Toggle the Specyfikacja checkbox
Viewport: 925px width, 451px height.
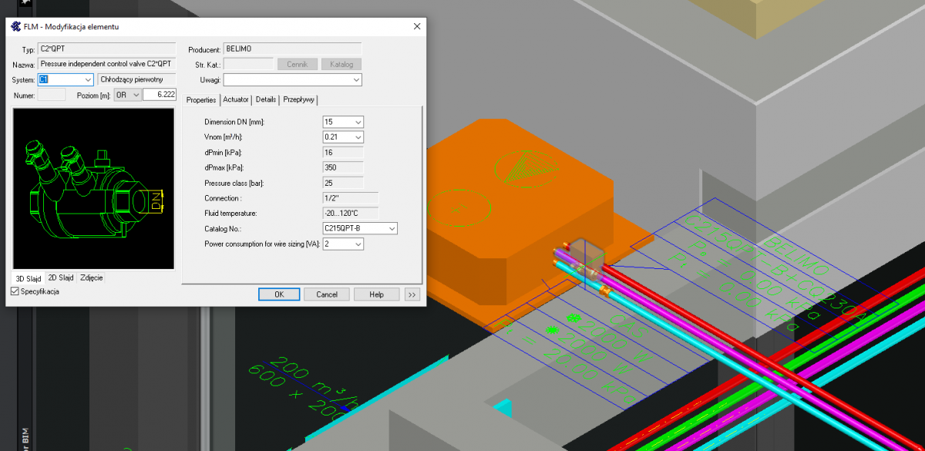pos(15,291)
